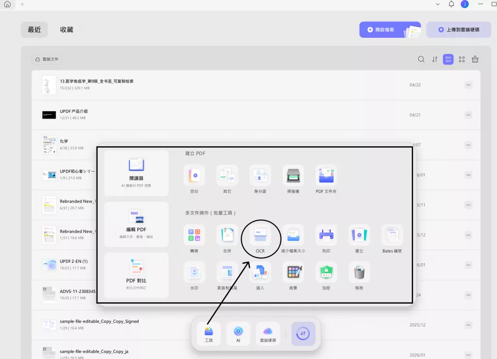Open the 插入 insert tool
The image size is (497, 359).
click(x=260, y=272)
